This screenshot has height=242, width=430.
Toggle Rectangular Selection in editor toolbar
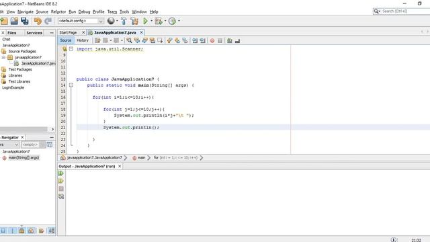160,40
